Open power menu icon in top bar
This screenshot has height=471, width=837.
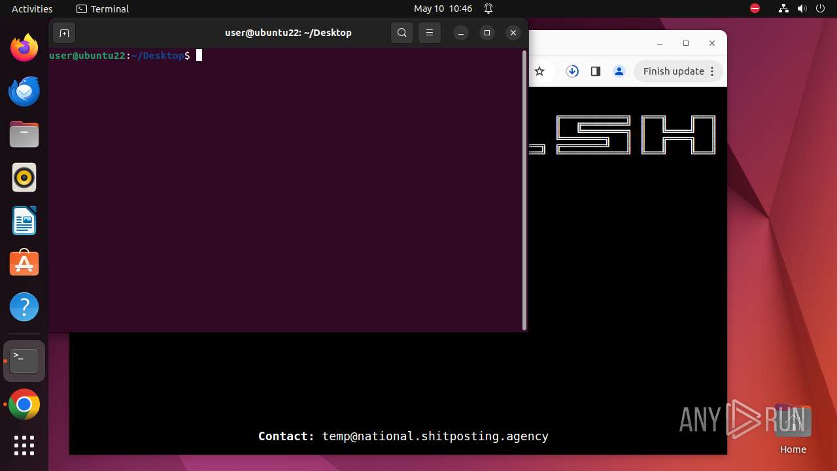(821, 9)
